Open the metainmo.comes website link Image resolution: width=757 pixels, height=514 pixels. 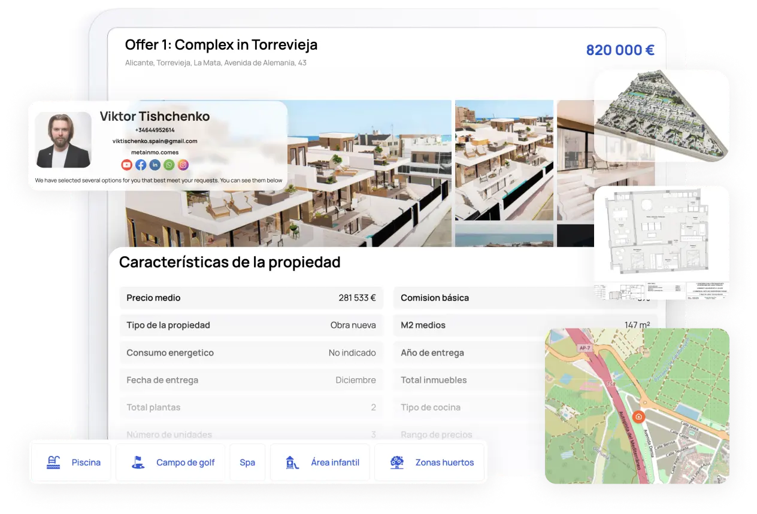point(155,153)
